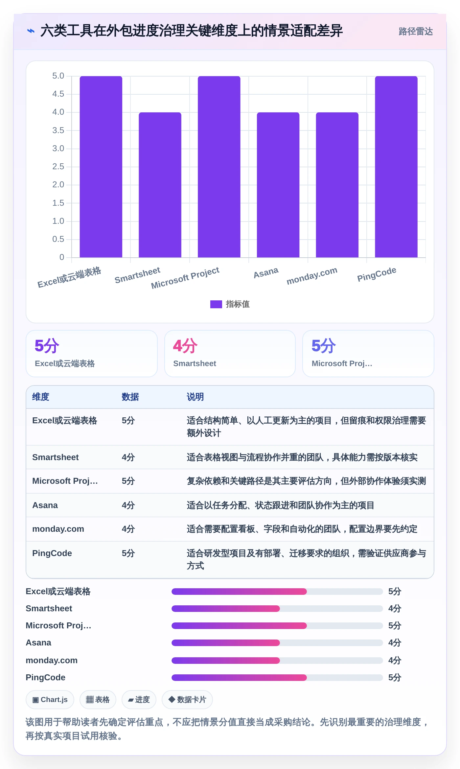Viewport: 460px width, 769px height.
Task: Click the PingCode x-axis label
Action: pos(377,274)
